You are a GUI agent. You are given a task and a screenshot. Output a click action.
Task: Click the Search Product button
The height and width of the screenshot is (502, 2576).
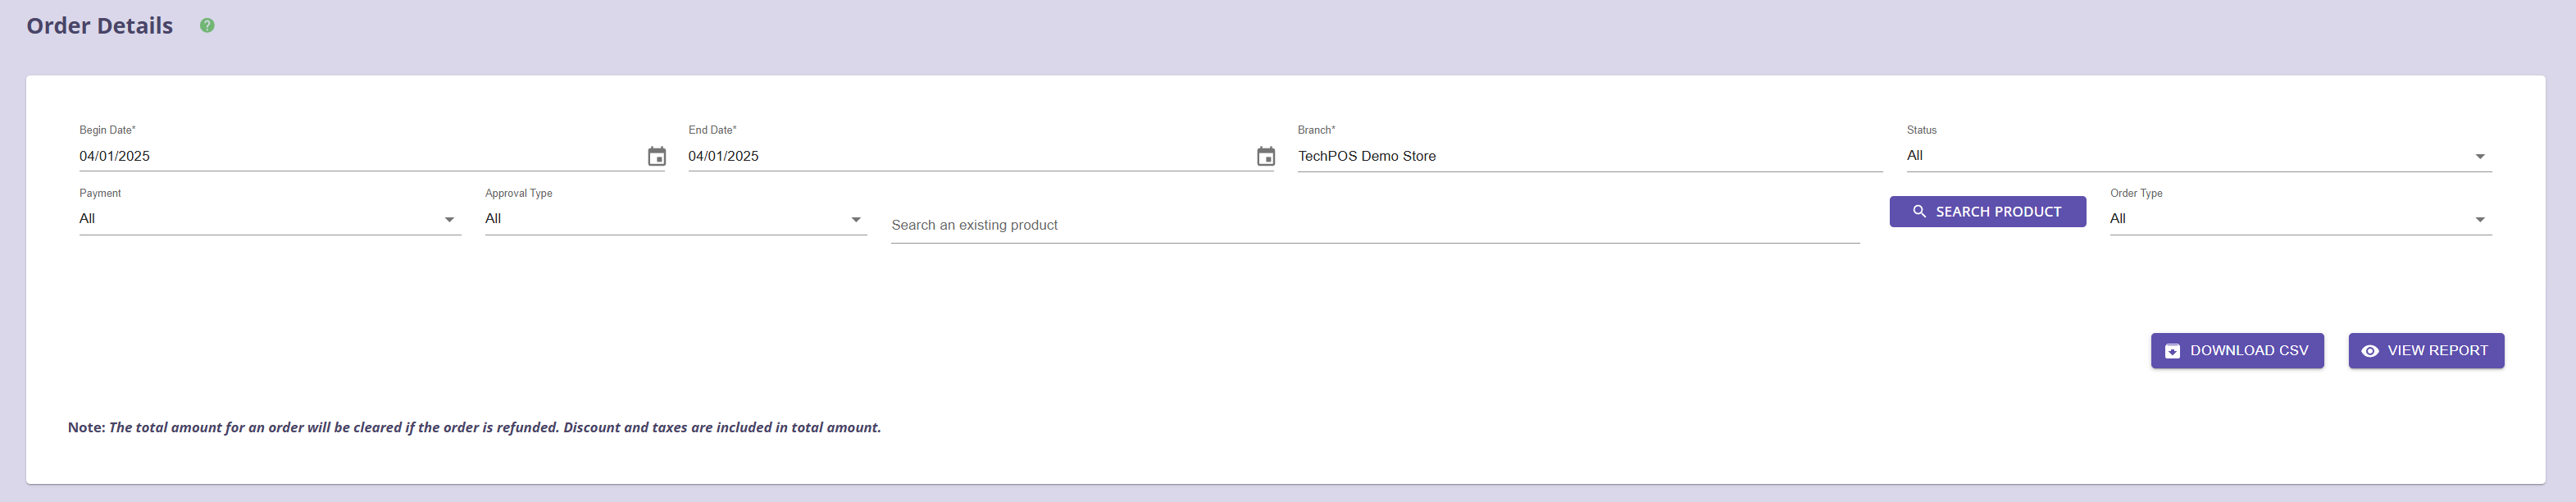point(1988,212)
